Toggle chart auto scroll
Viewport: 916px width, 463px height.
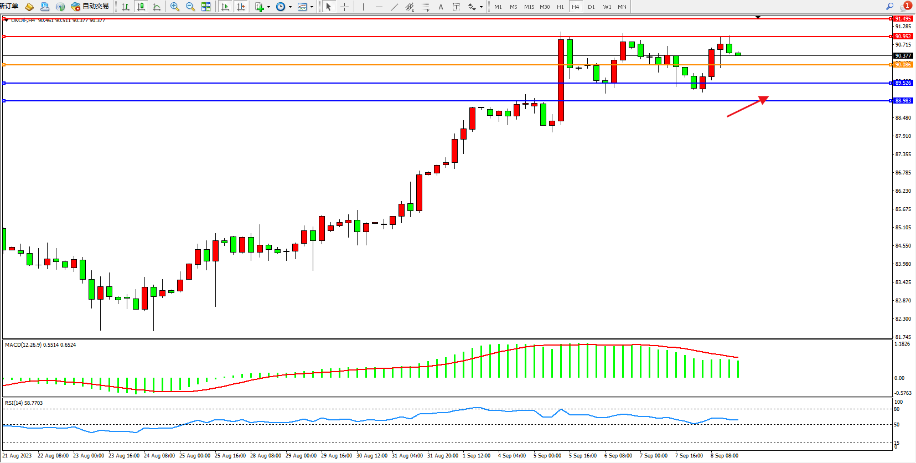[225, 7]
